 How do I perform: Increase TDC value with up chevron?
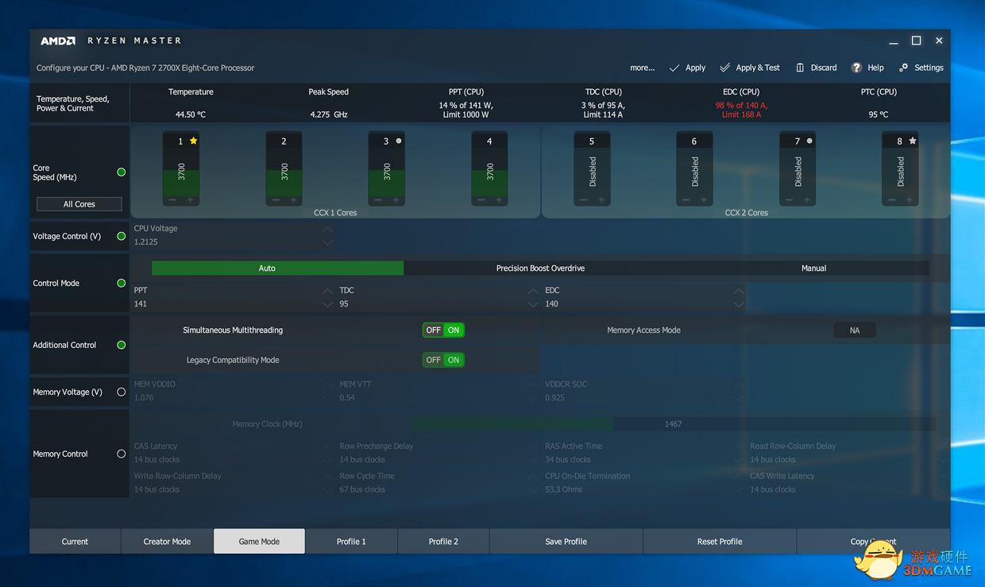533,291
